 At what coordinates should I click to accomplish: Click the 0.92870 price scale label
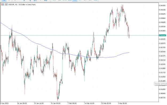tap(162, 43)
